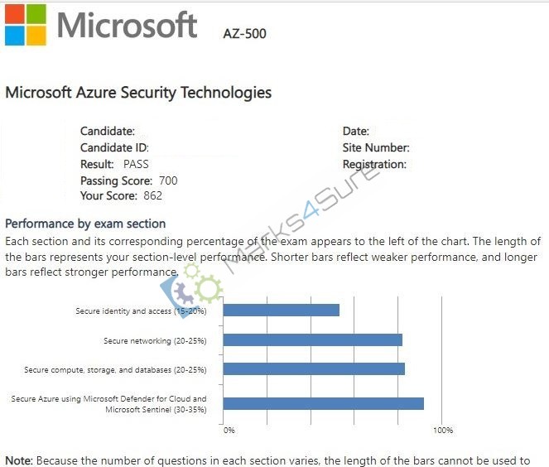Click the Secure networking (20-25%) label

tap(155, 341)
